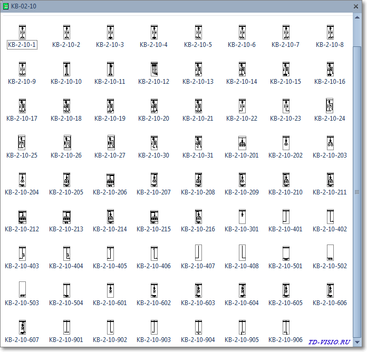This screenshot has height=352, width=367.
Task: Click the label text KB-2-10-408
Action: [x=242, y=266]
